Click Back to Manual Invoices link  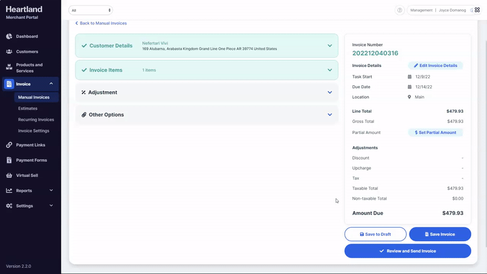click(101, 23)
